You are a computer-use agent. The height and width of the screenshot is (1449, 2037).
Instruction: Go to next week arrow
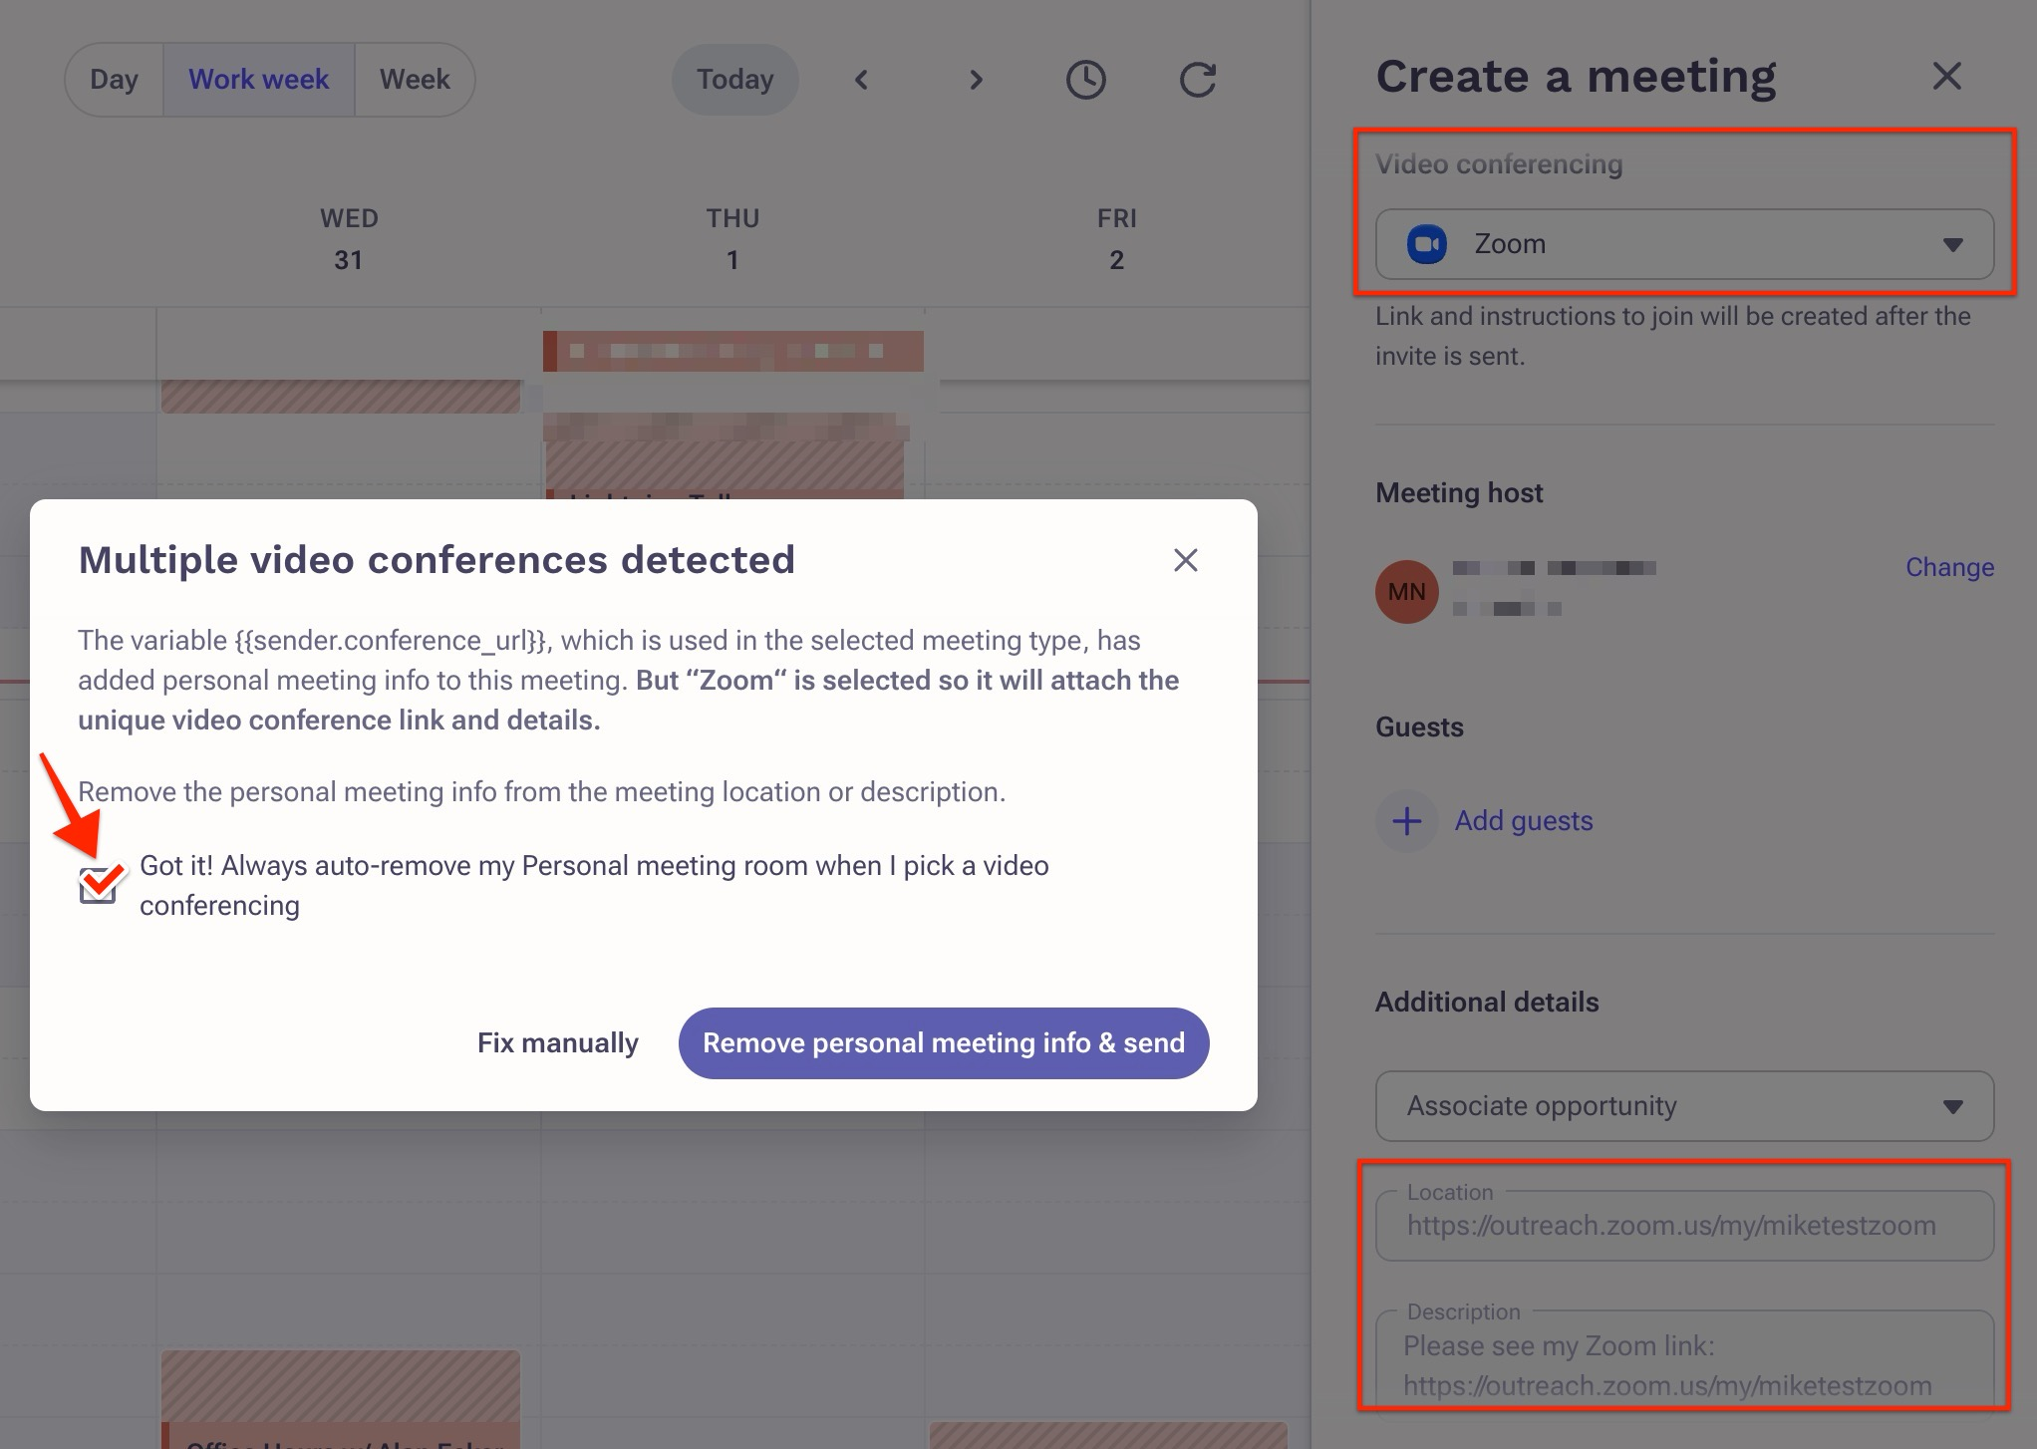[976, 80]
